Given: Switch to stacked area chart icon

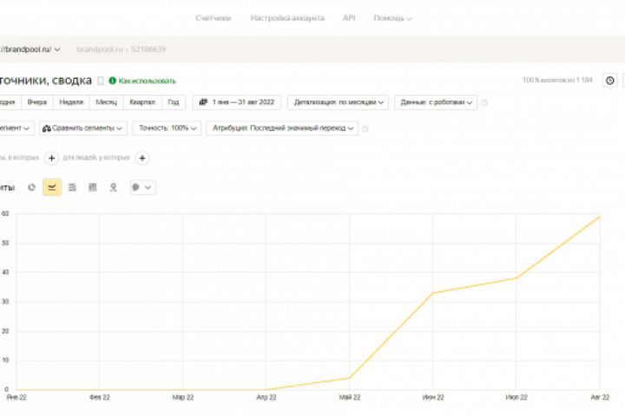Looking at the screenshot, I should click(72, 187).
